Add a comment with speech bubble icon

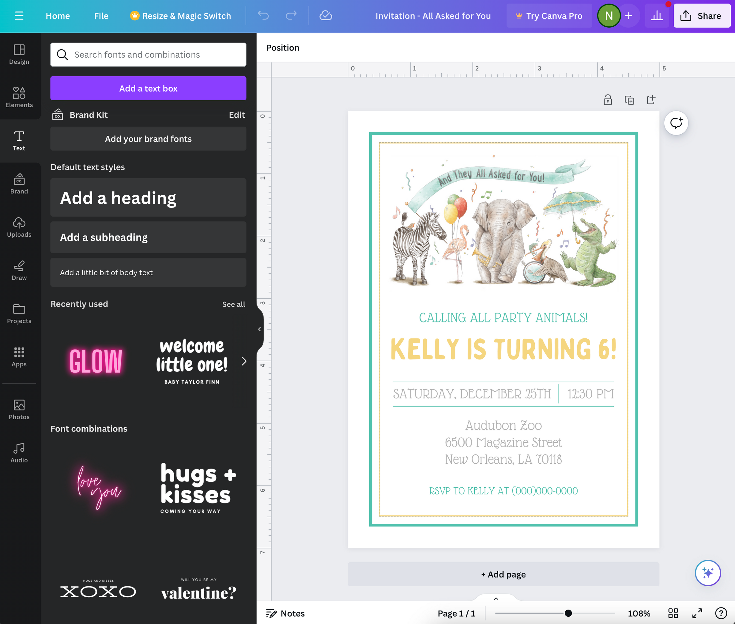pyautogui.click(x=676, y=123)
